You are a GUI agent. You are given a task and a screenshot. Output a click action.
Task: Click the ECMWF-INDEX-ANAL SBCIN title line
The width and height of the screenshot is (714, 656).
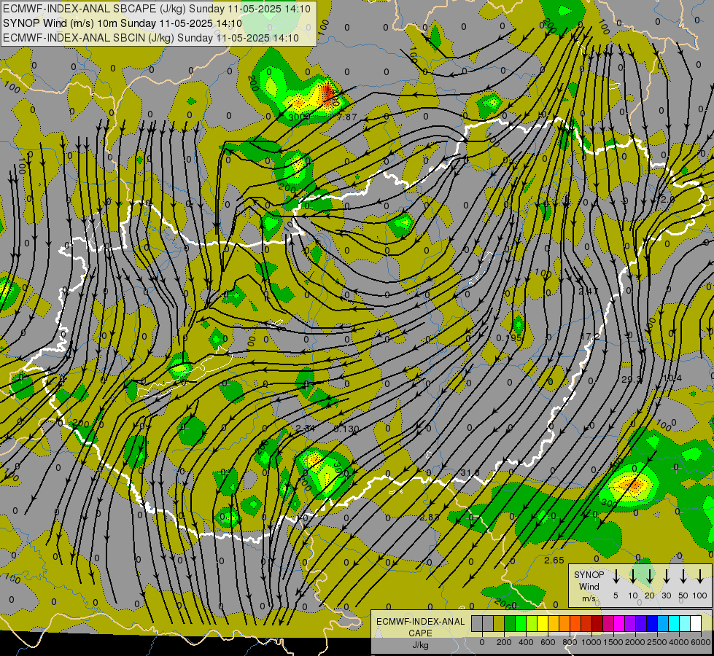coord(151,38)
